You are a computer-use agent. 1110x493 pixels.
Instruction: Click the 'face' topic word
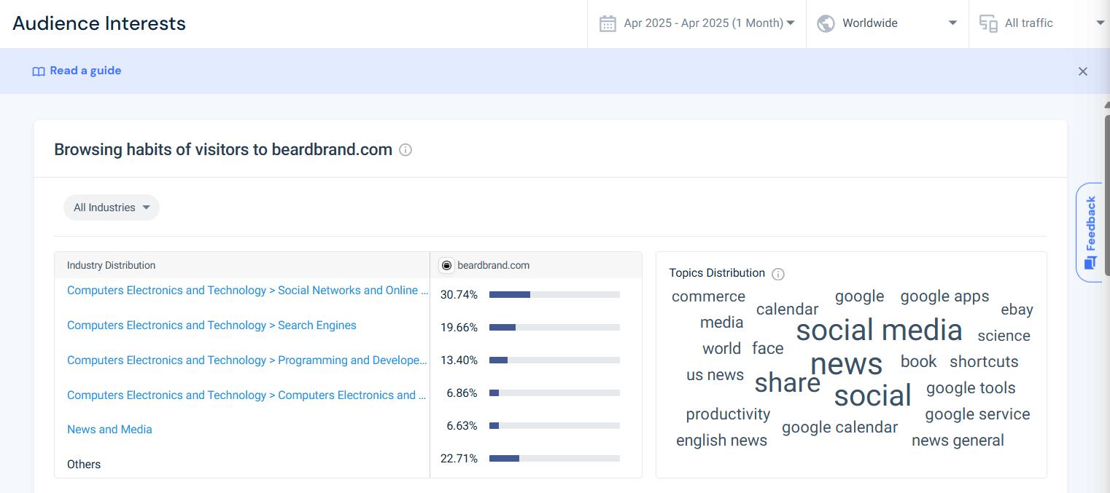click(767, 349)
